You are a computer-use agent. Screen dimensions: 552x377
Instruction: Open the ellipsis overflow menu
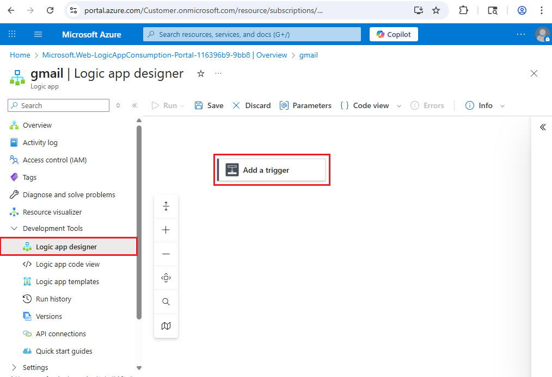click(x=218, y=73)
